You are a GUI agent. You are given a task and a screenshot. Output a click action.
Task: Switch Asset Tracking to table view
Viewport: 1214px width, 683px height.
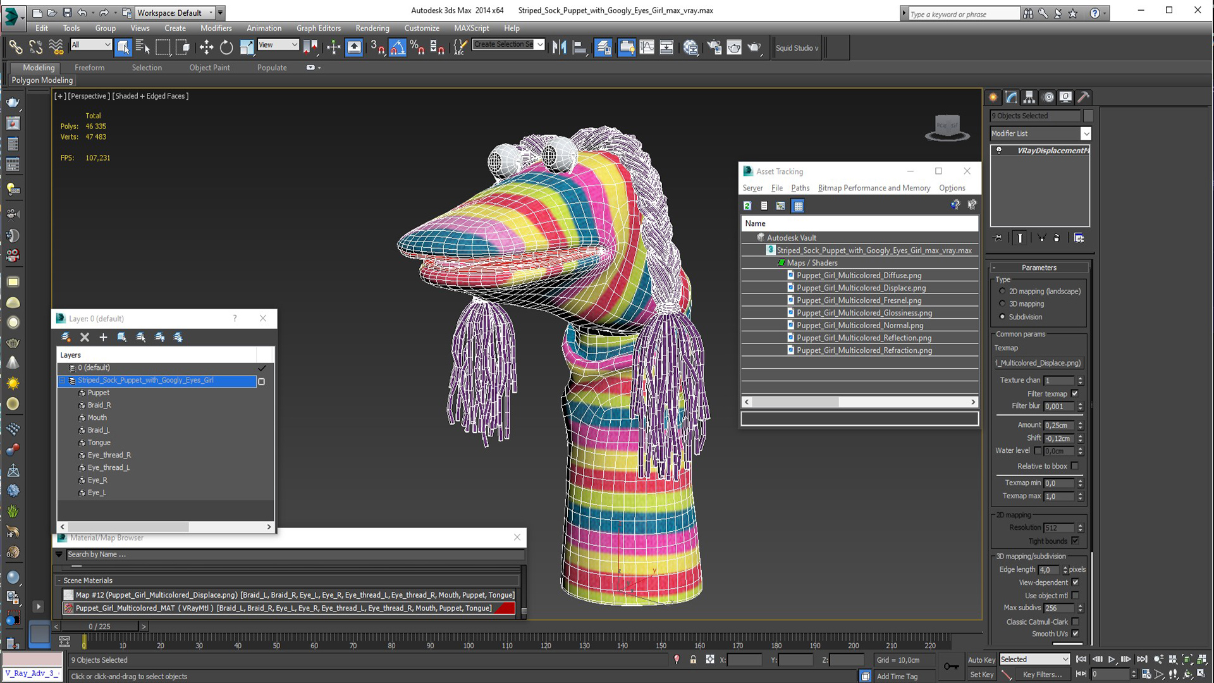coord(798,206)
